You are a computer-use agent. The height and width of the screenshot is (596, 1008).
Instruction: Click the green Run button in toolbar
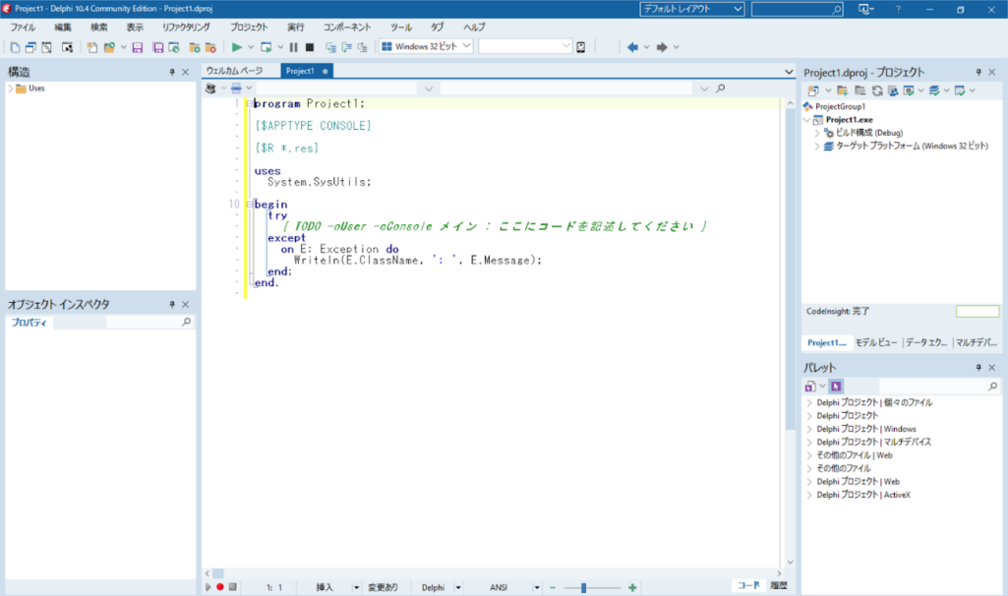[237, 47]
